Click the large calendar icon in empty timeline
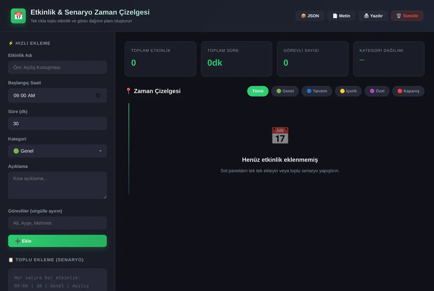 pos(280,136)
